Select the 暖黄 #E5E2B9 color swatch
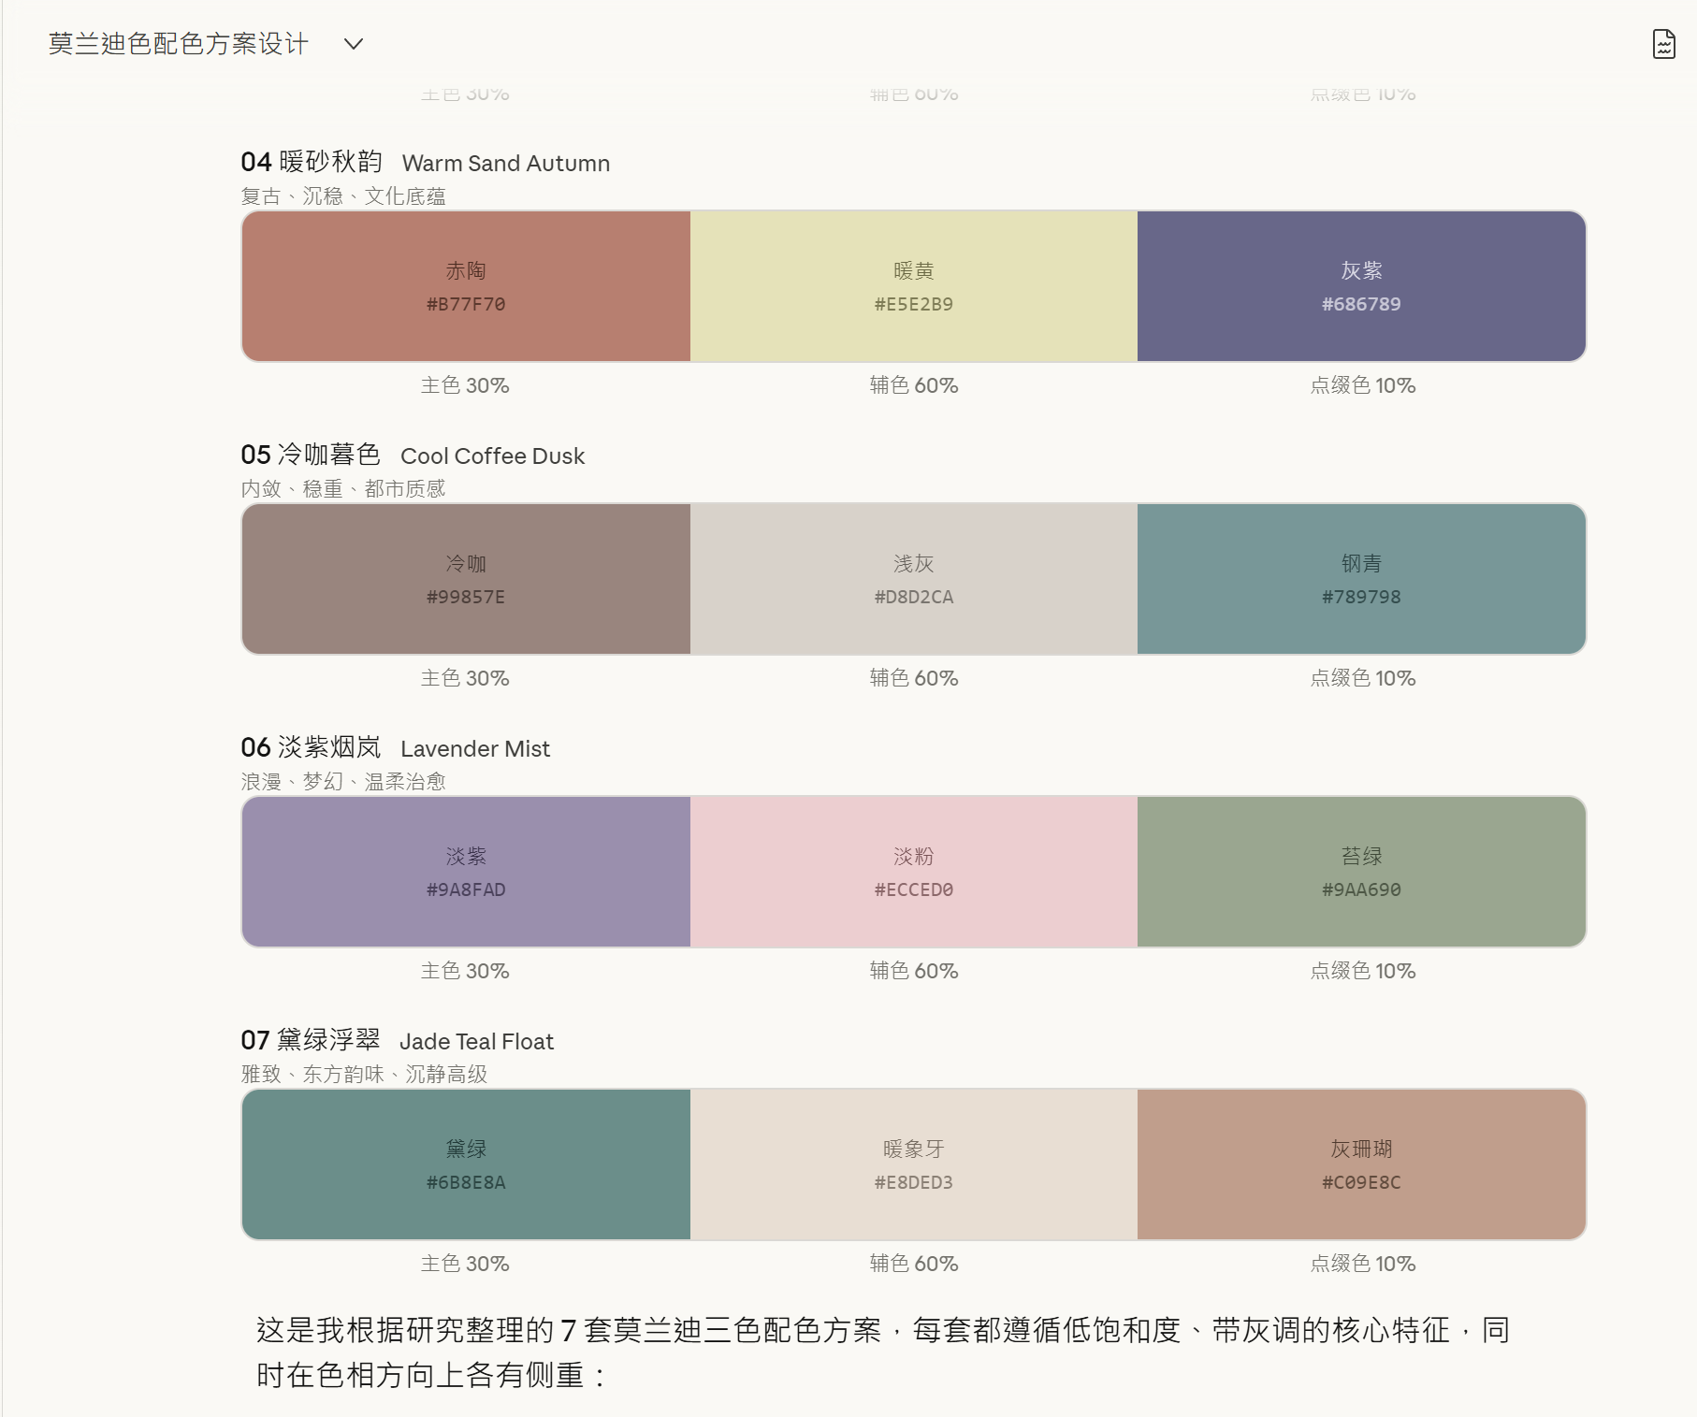The height and width of the screenshot is (1417, 1697). point(913,286)
